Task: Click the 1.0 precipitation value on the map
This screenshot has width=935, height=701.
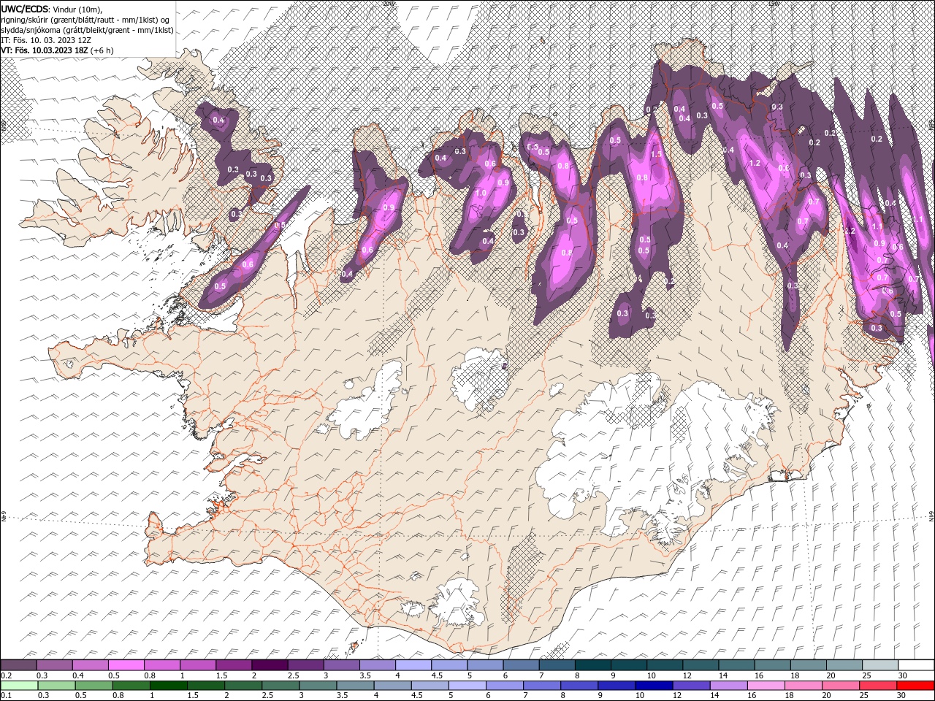Action: coord(481,194)
